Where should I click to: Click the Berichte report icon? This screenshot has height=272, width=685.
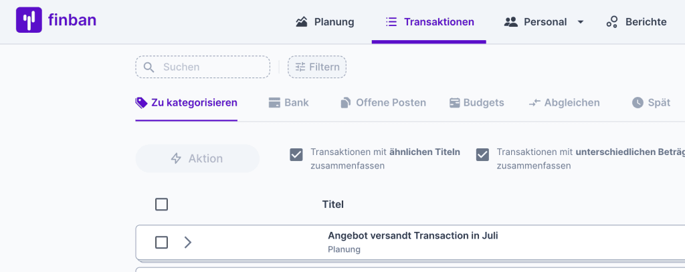coord(612,22)
